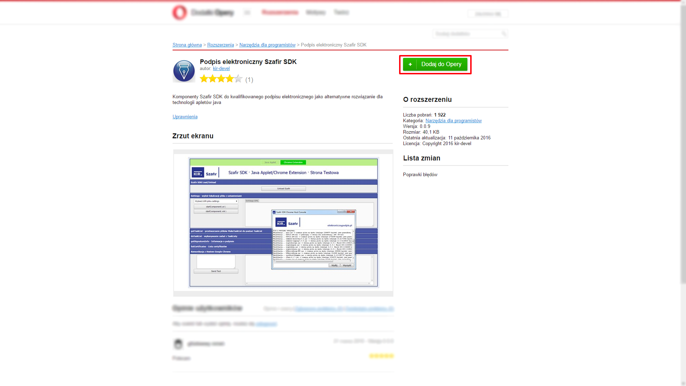Open the Uprawnienia link

point(185,117)
